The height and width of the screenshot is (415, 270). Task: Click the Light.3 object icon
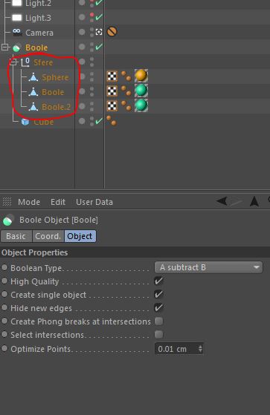click(x=17, y=18)
